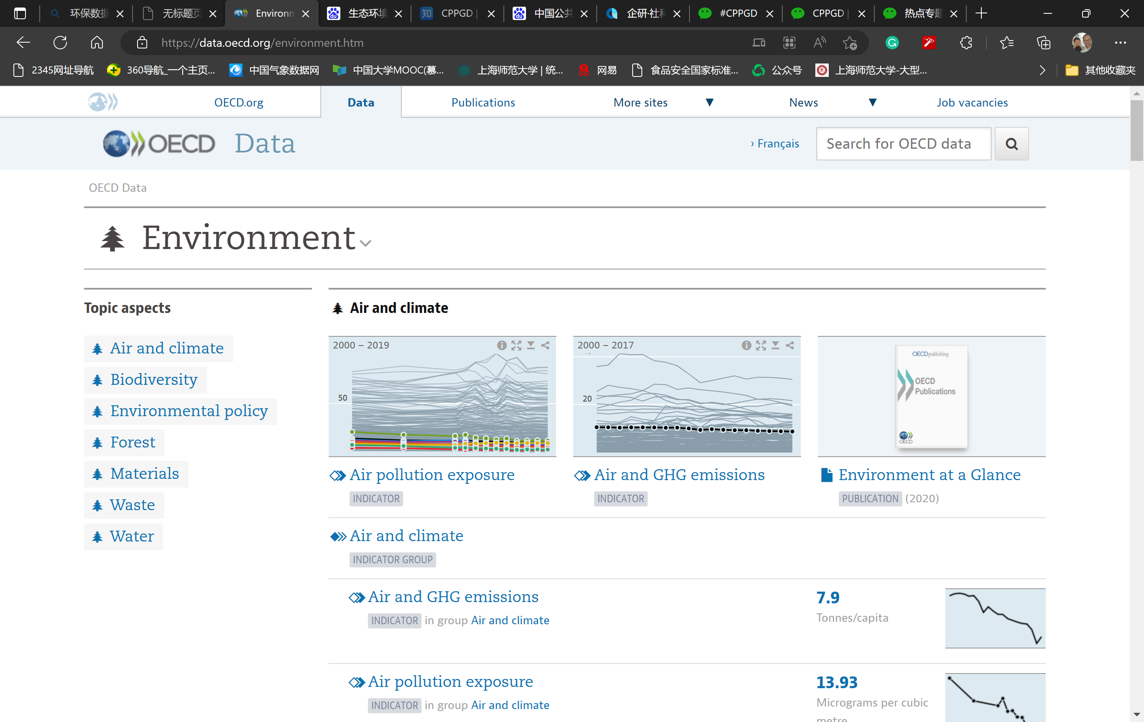1144x722 pixels.
Task: Expand the News dropdown arrow
Action: pos(872,102)
